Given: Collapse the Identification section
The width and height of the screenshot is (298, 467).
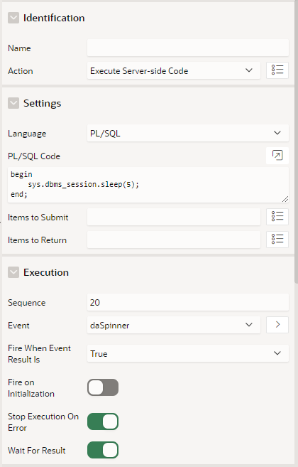Looking at the screenshot, I should tap(13, 18).
